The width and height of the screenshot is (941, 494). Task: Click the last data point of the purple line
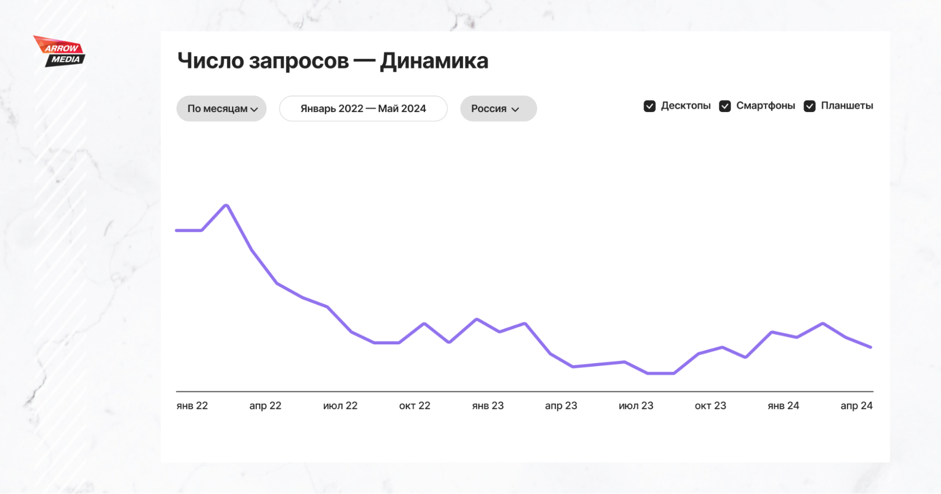tap(870, 347)
